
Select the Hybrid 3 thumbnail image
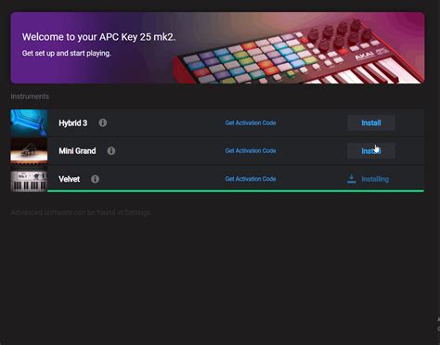(29, 122)
